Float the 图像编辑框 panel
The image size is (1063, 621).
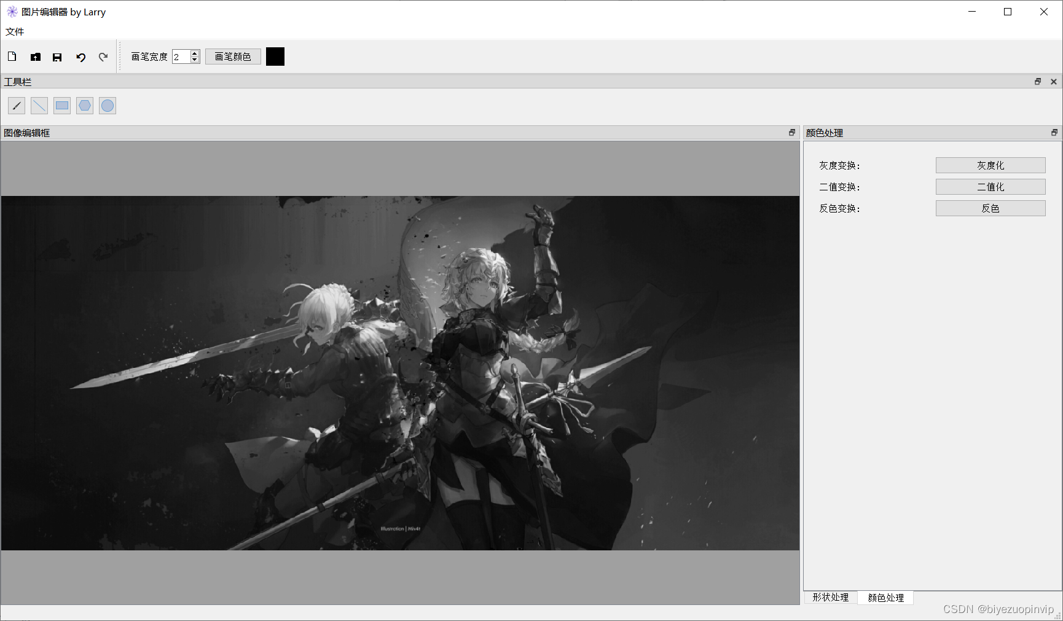coord(792,133)
